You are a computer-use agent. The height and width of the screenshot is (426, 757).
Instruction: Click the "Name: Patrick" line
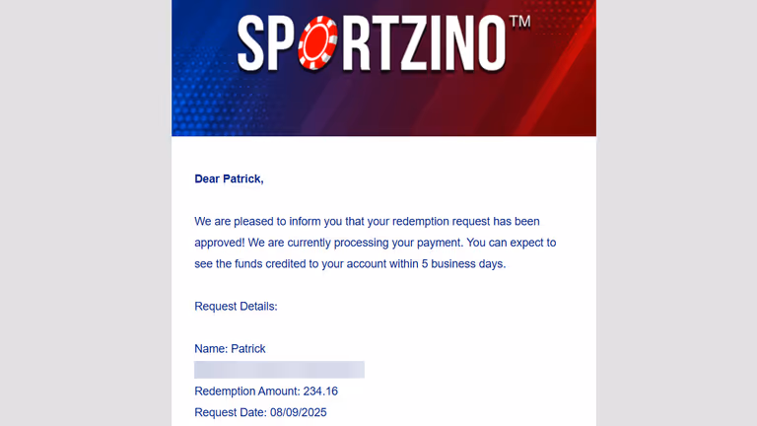(230, 349)
